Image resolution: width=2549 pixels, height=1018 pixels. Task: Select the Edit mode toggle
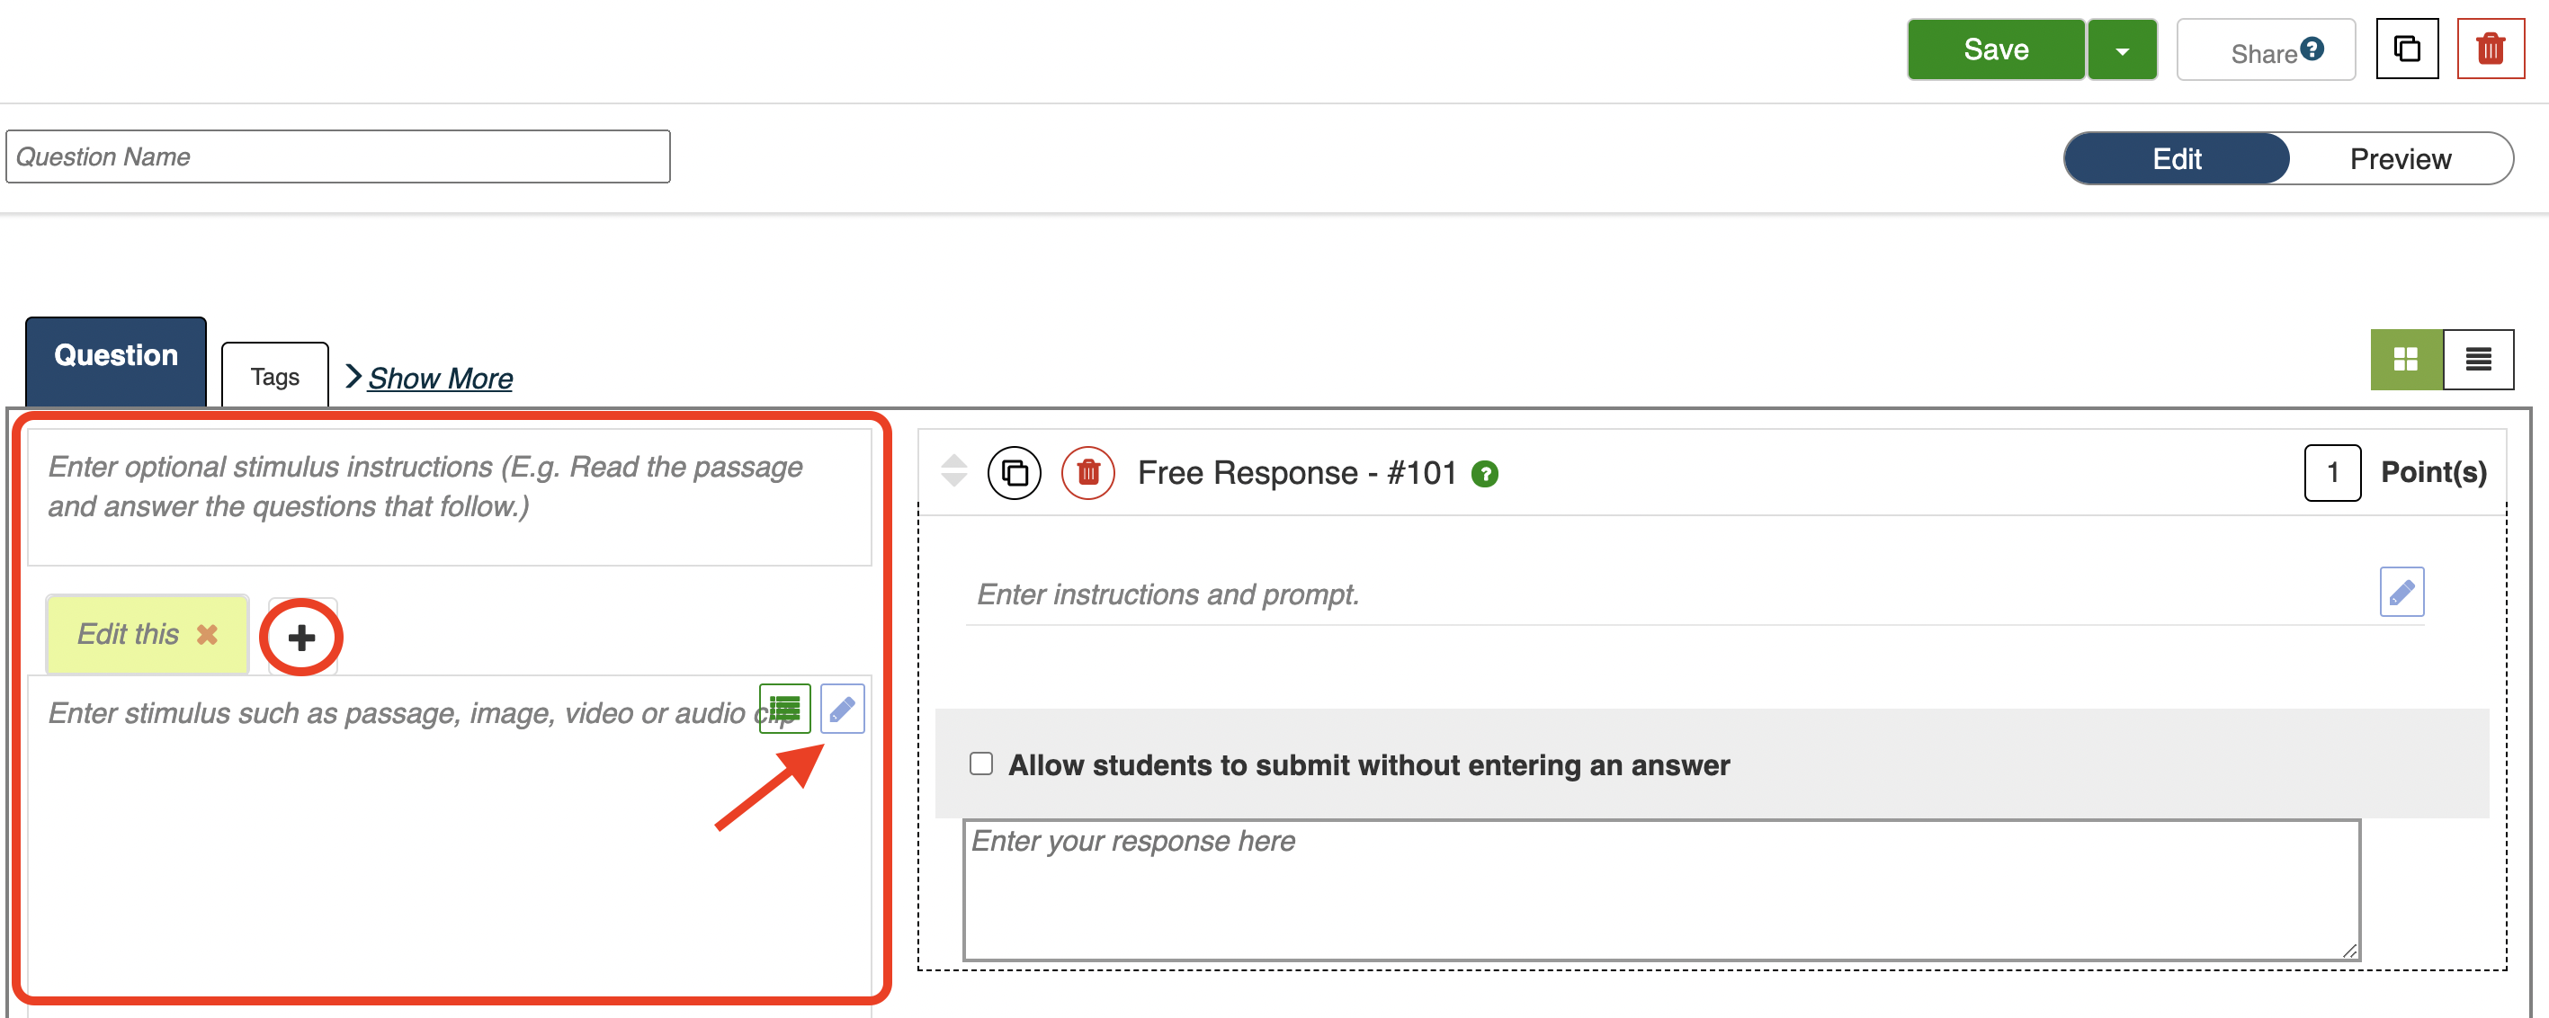click(x=2176, y=158)
